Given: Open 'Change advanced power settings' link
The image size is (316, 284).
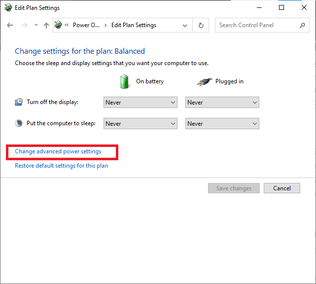Looking at the screenshot, I should 58,151.
